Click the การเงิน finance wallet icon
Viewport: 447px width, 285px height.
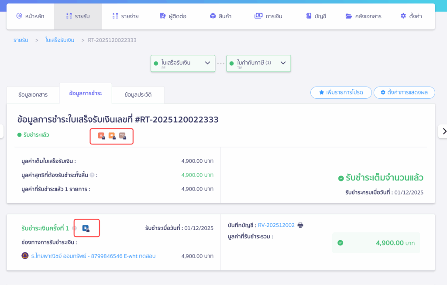click(x=259, y=16)
